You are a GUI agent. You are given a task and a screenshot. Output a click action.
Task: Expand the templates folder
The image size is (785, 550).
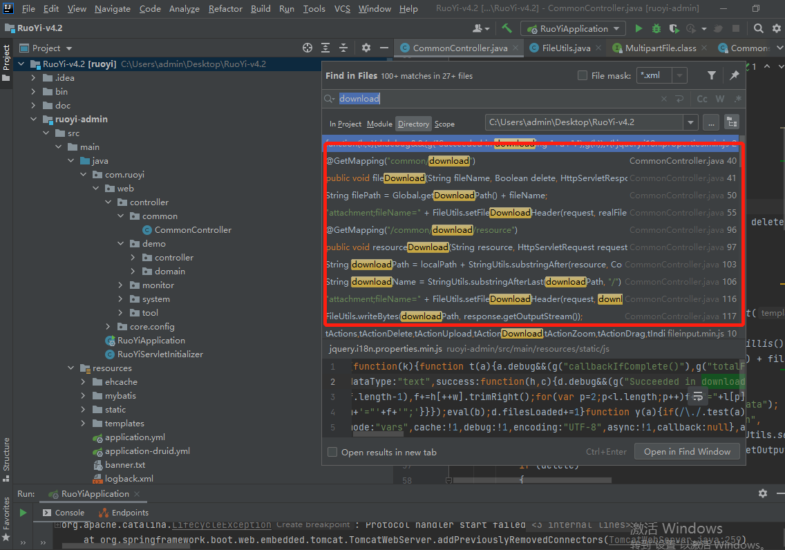tap(83, 424)
